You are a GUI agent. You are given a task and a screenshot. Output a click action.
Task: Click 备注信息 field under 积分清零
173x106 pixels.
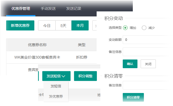148,85
